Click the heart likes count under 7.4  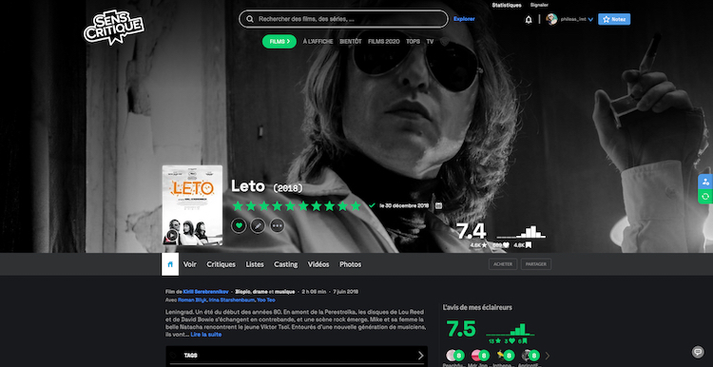[501, 245]
